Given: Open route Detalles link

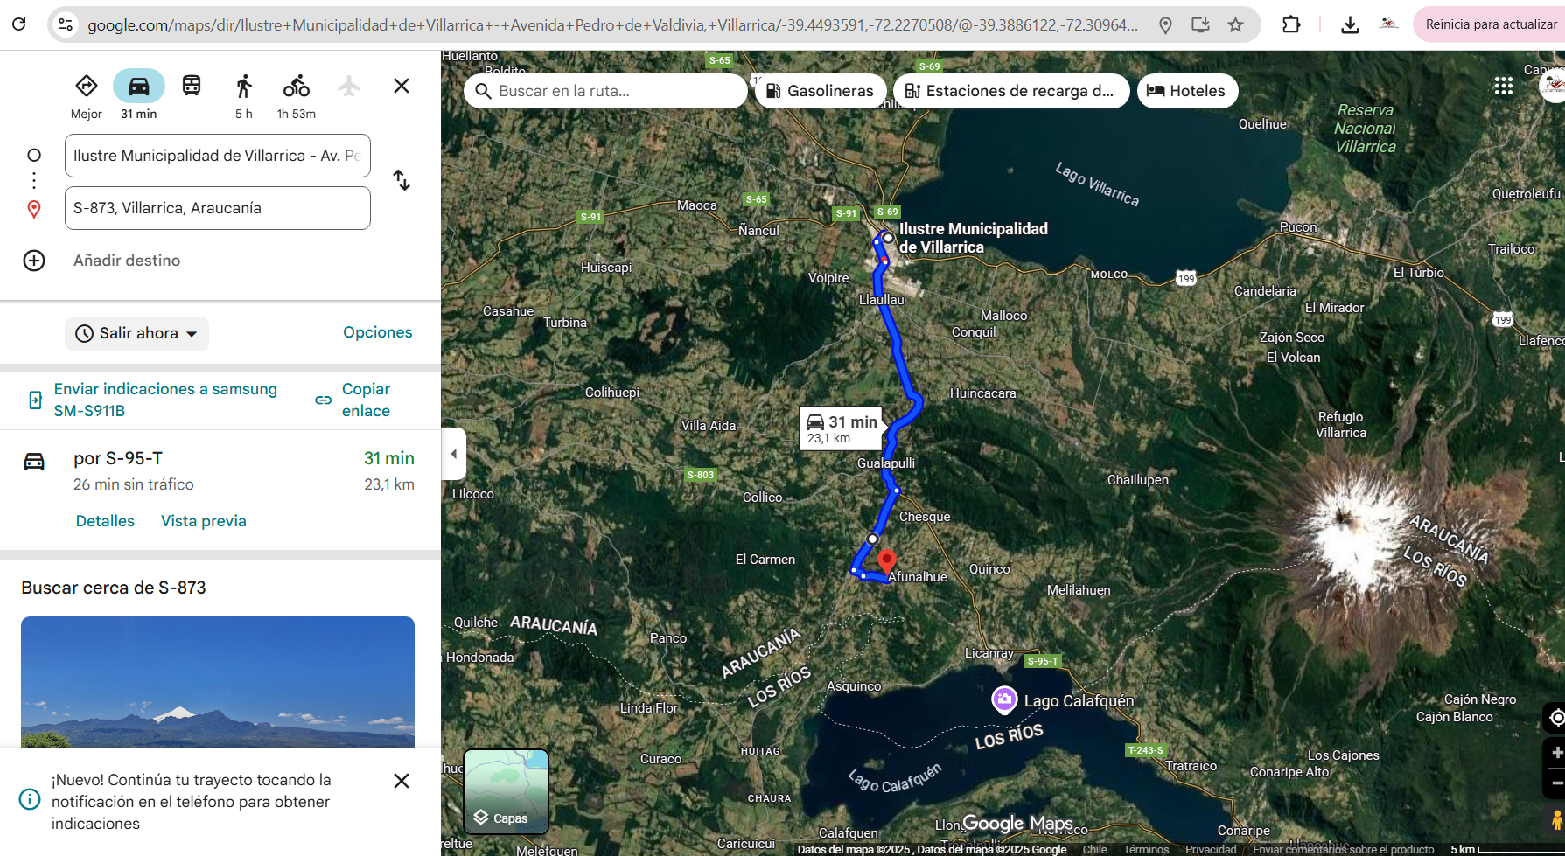Looking at the screenshot, I should [x=105, y=521].
